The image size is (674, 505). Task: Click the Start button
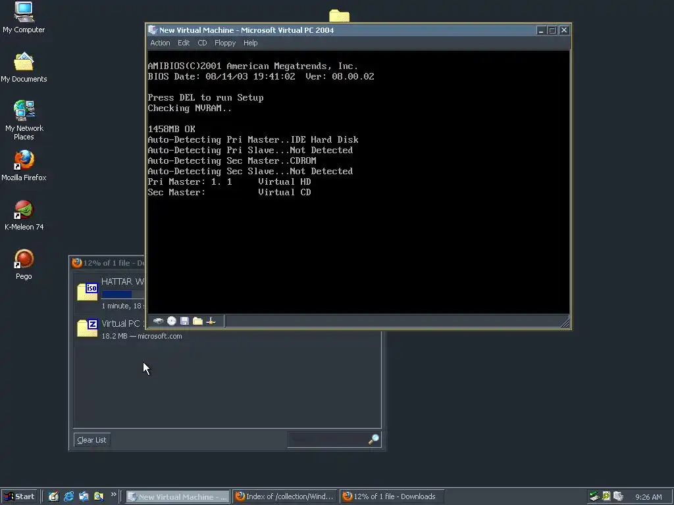19,496
